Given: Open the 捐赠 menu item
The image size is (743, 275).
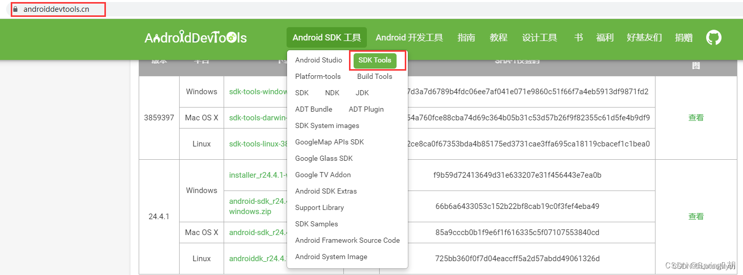Looking at the screenshot, I should point(684,37).
